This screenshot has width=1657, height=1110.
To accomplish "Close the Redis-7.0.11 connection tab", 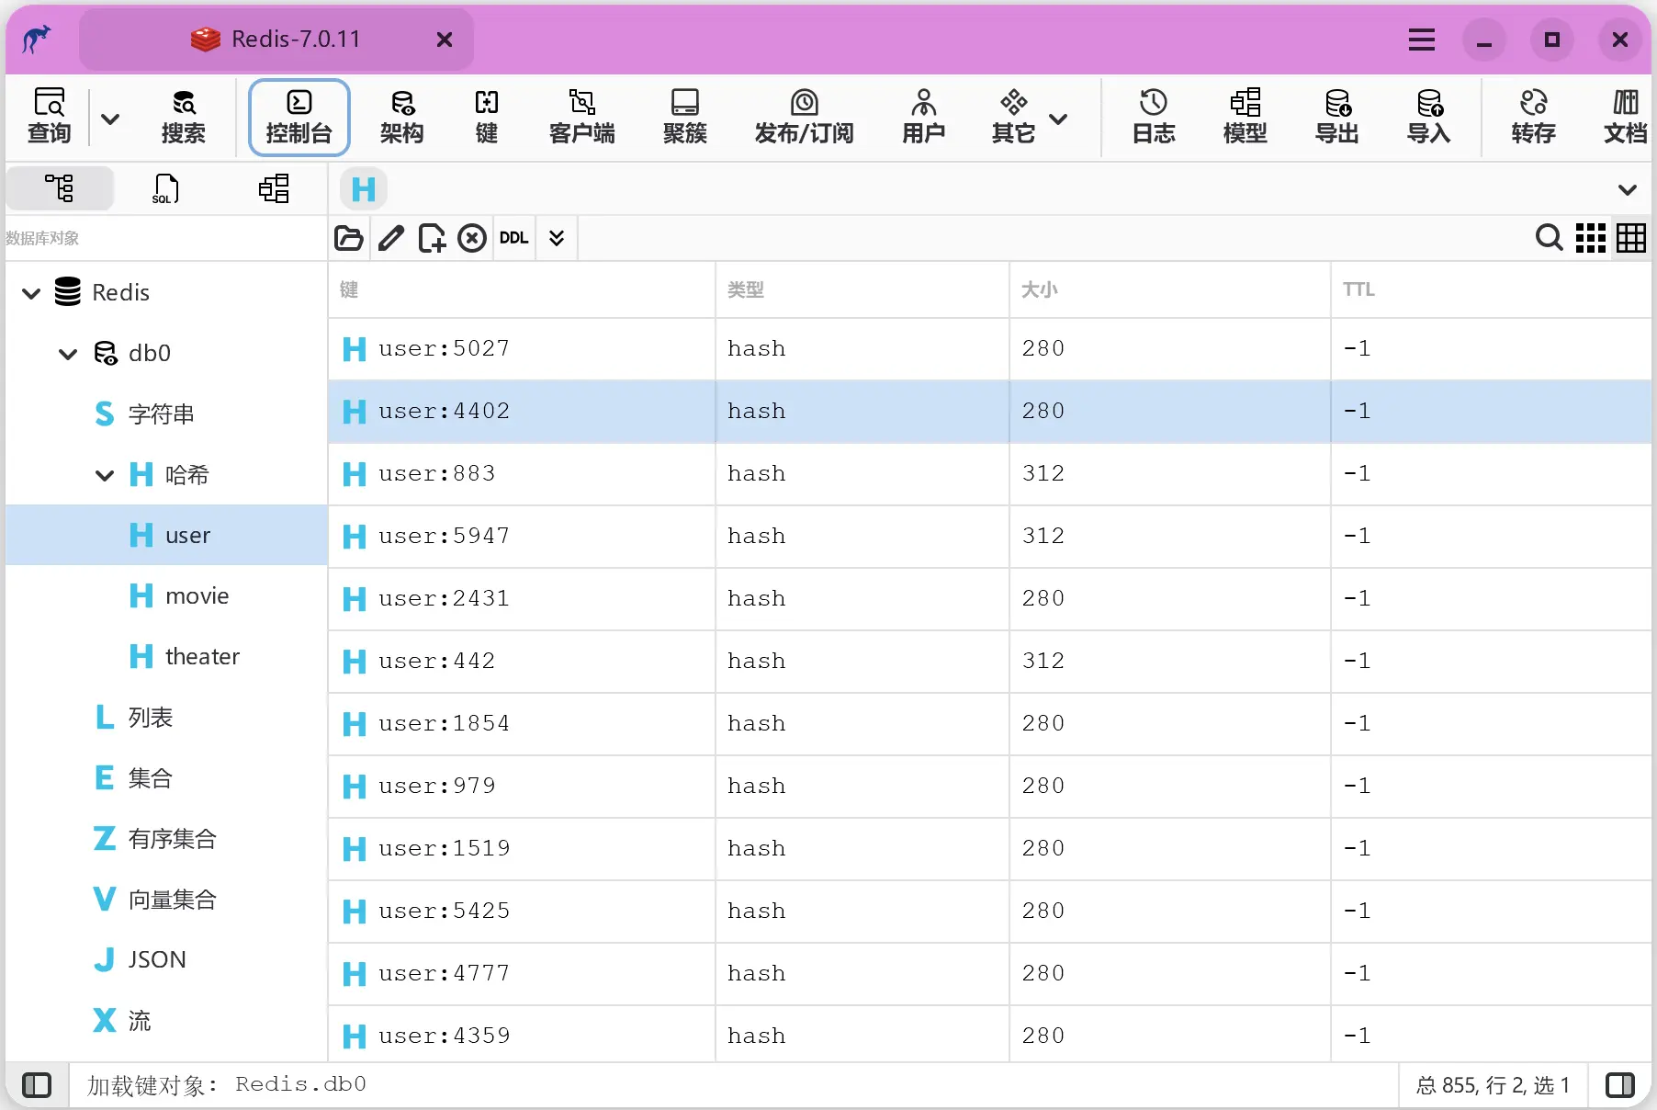I will [445, 40].
